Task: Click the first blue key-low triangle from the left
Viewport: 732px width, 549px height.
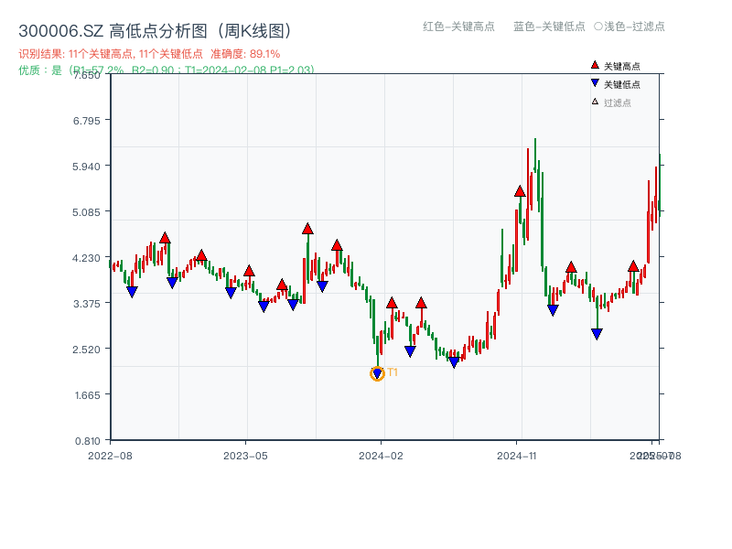Action: (132, 292)
